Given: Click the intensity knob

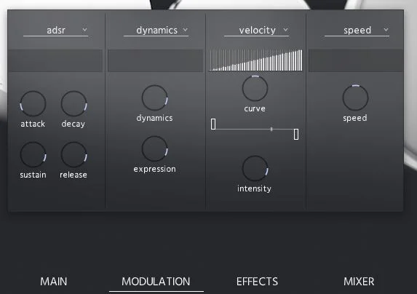Looking at the screenshot, I should 255,169.
